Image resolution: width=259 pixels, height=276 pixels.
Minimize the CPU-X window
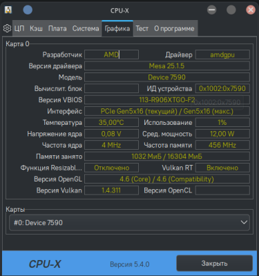(x=211, y=10)
